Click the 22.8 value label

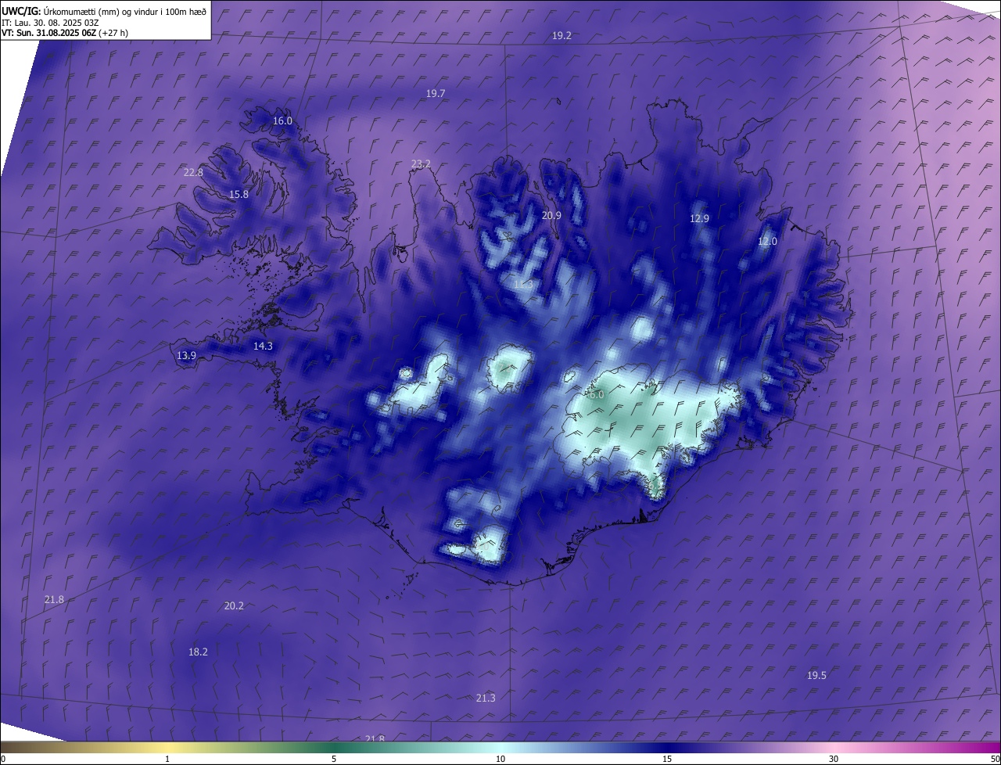[193, 173]
